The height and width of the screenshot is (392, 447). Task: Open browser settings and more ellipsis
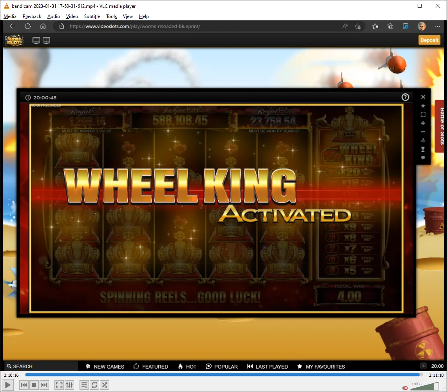(x=438, y=26)
